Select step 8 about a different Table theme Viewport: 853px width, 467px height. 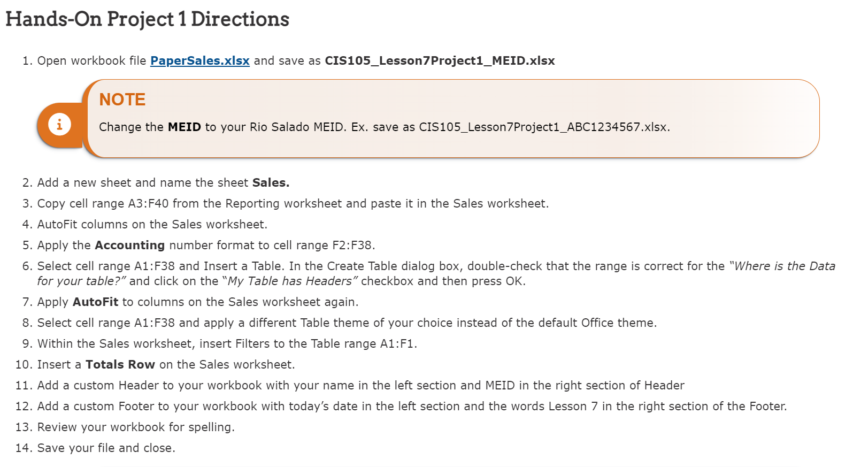(347, 323)
